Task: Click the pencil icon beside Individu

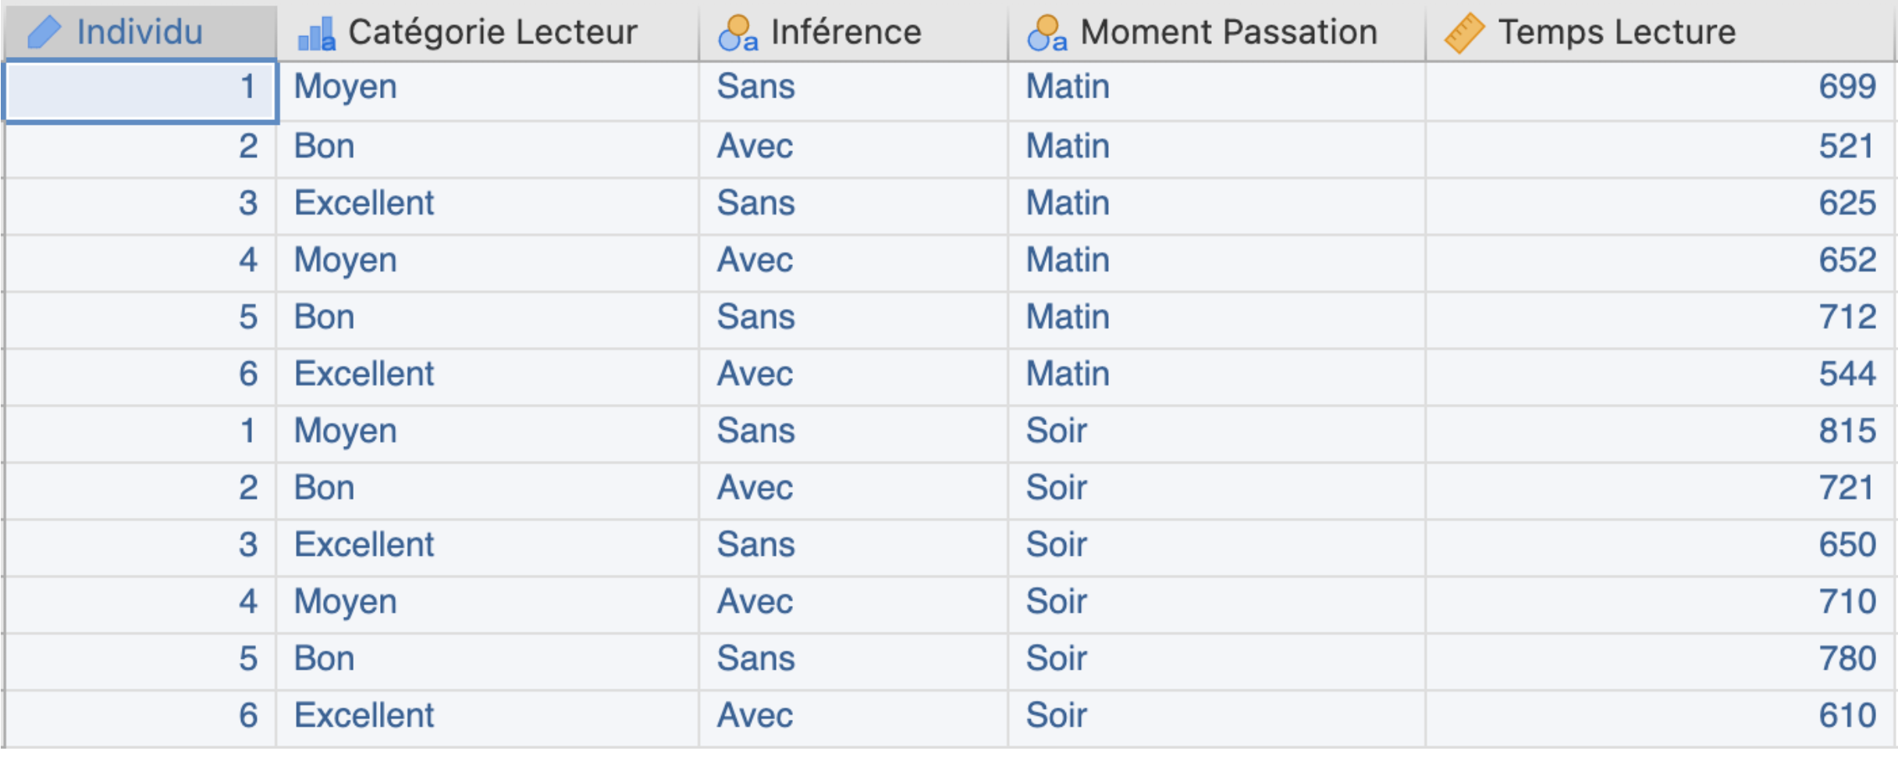Action: coord(44,33)
